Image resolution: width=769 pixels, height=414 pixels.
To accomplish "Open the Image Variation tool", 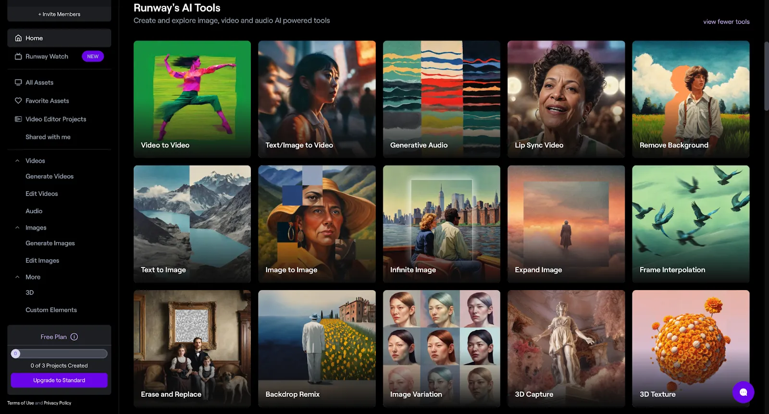I will tap(442, 348).
